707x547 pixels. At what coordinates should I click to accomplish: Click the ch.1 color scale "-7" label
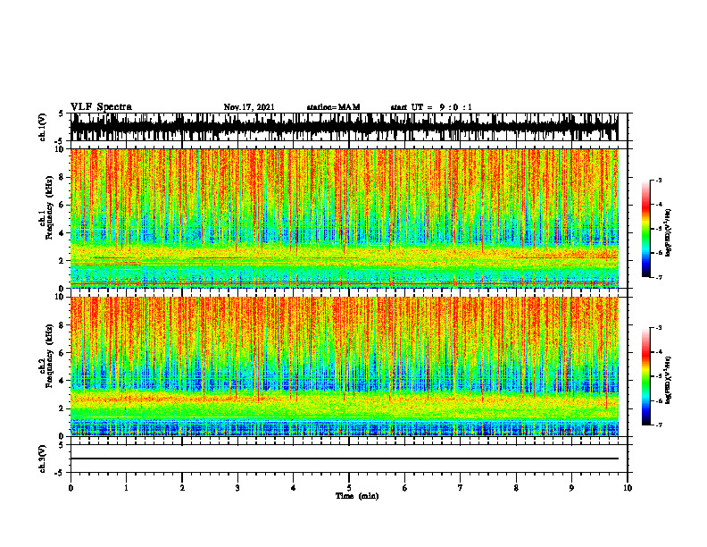point(659,277)
